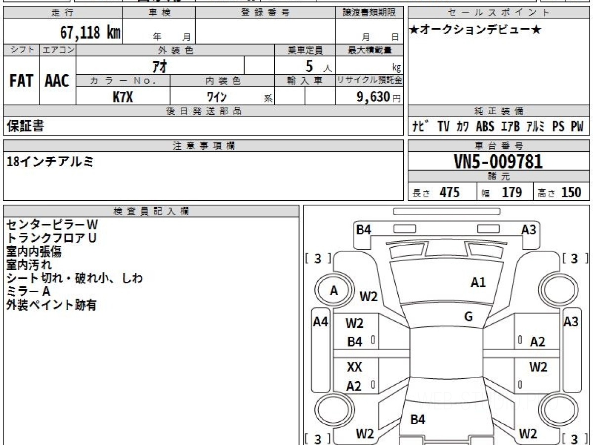Select the A3 mark at front bumper corner

tap(529, 229)
